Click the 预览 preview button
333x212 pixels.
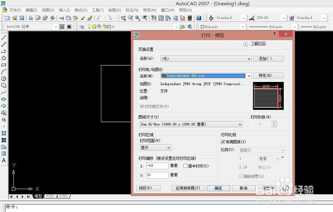[148, 188]
